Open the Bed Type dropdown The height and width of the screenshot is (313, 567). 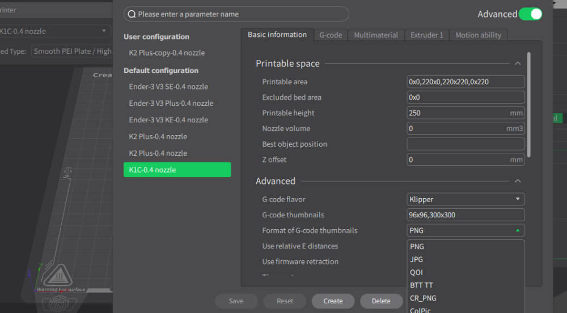(72, 51)
